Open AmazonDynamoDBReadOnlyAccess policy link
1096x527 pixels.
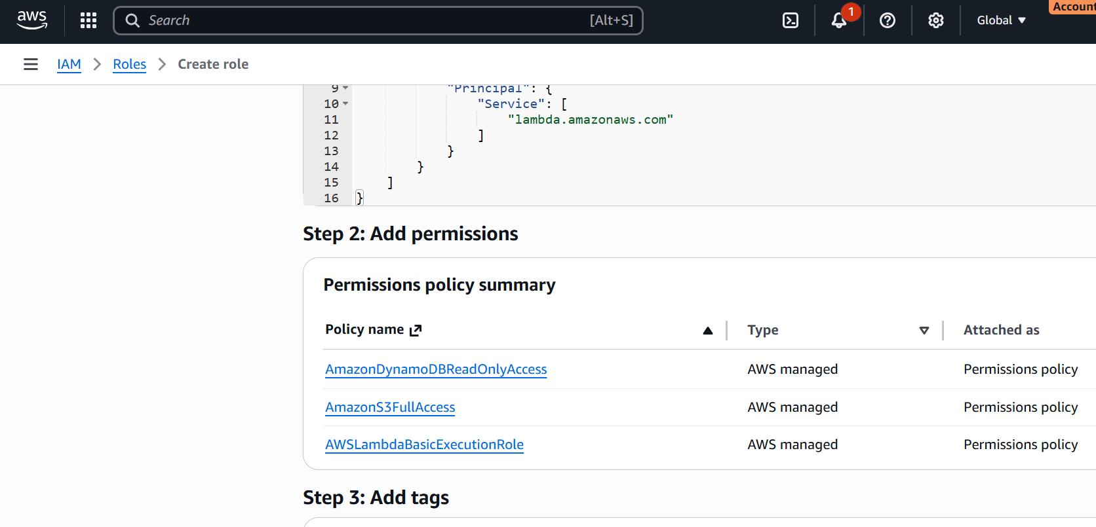click(436, 369)
